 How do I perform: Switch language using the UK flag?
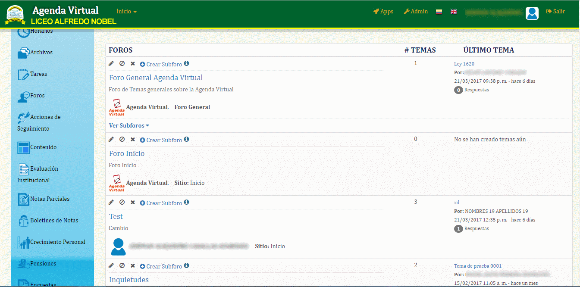(454, 12)
